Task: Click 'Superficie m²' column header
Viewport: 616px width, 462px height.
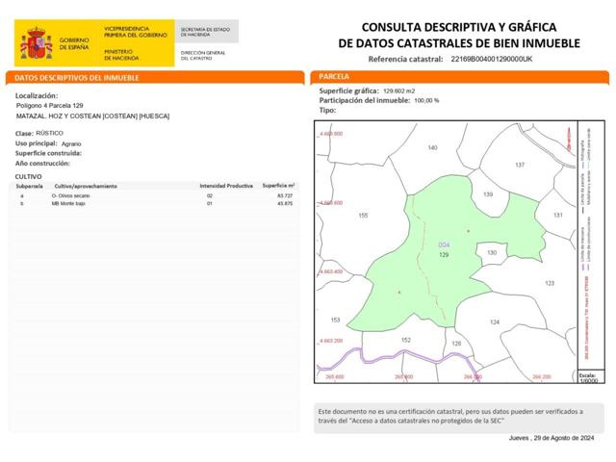Action: [x=278, y=186]
